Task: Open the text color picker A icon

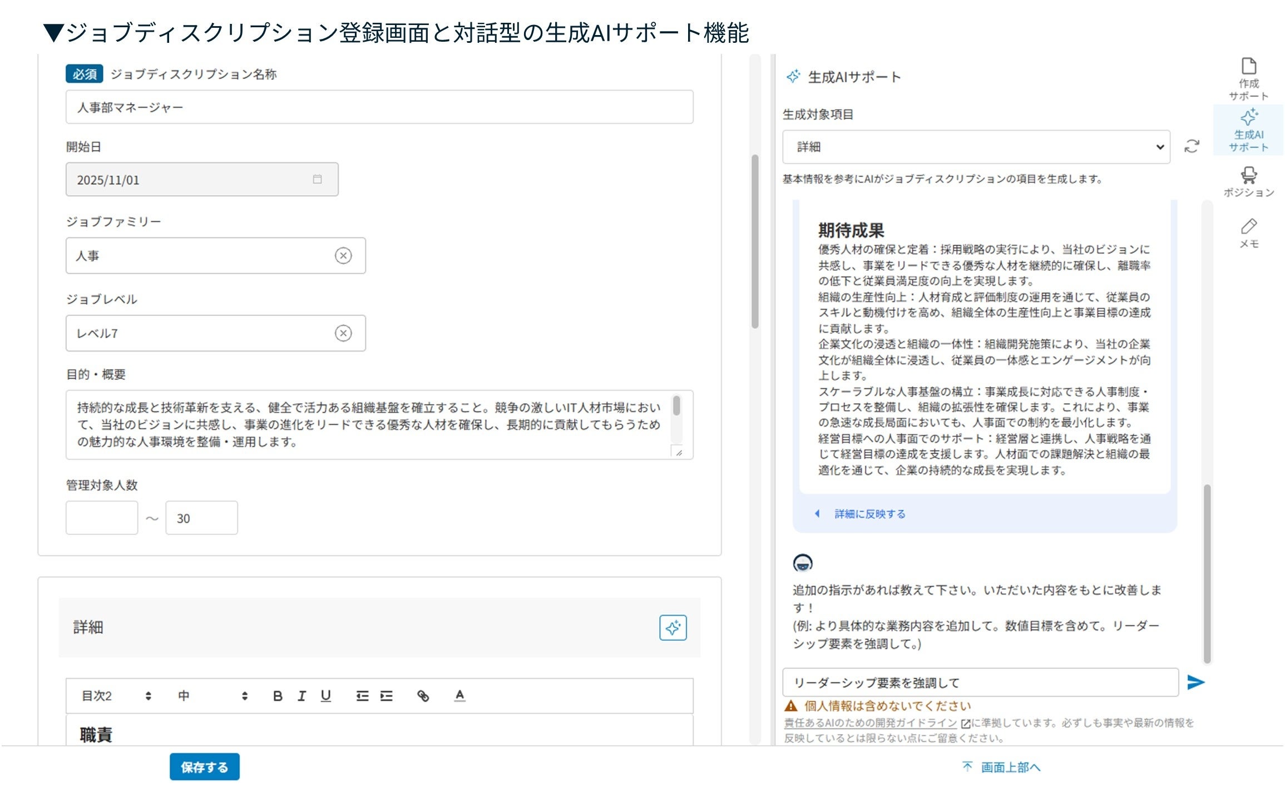Action: click(459, 696)
